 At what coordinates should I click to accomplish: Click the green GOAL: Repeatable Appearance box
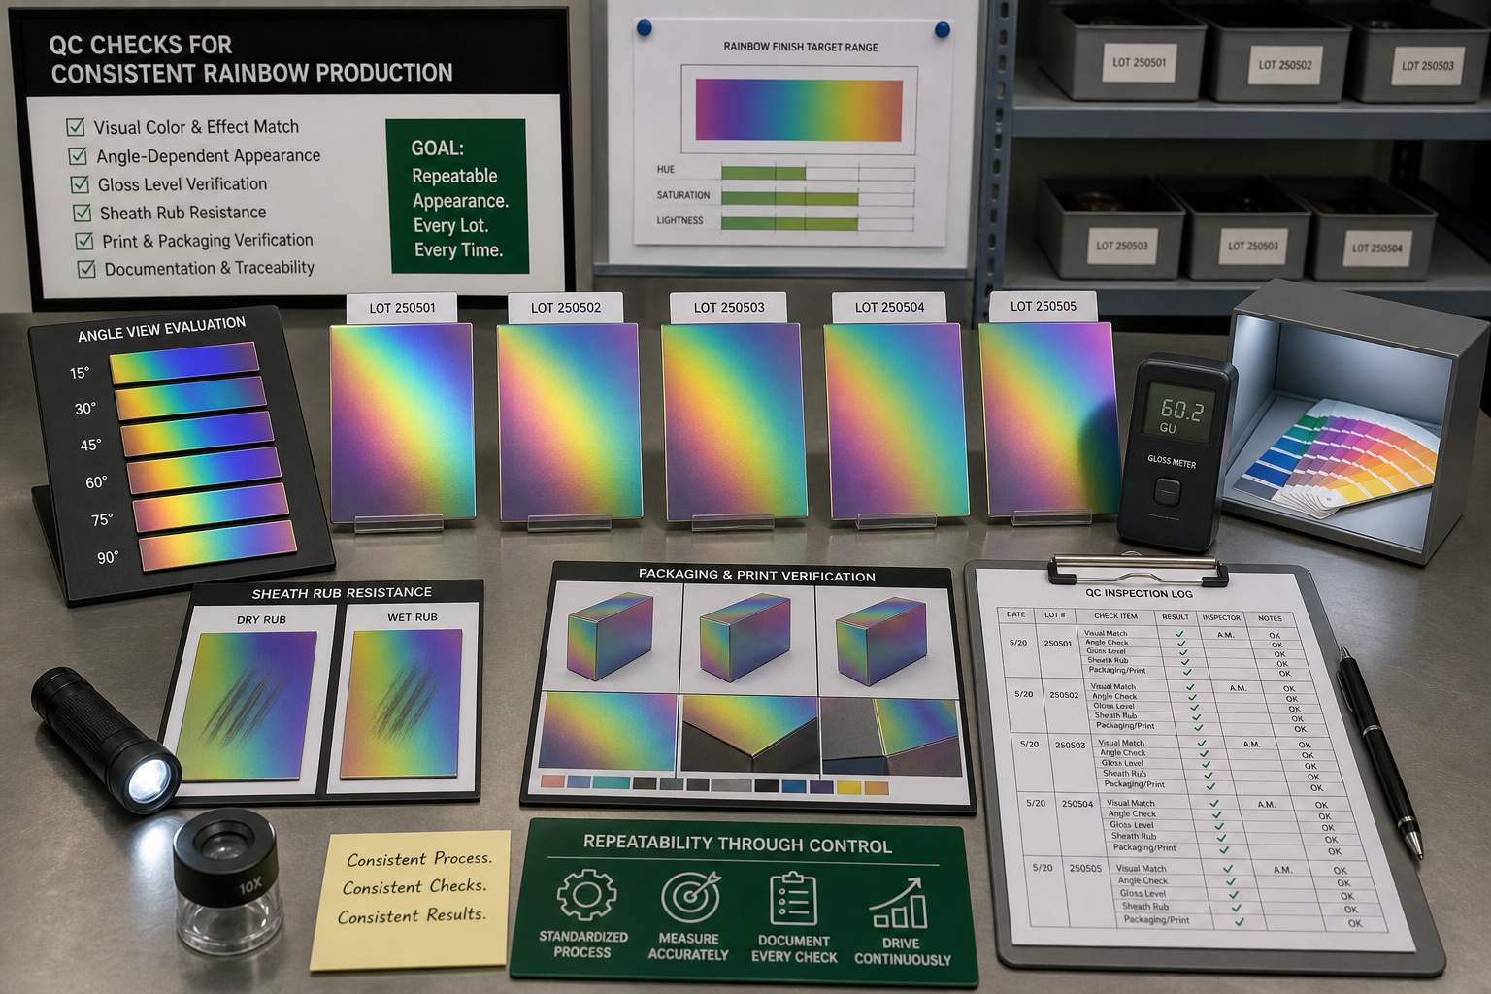pyautogui.click(x=457, y=197)
